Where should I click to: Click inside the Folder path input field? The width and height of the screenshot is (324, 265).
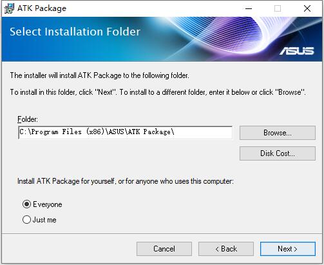click(126, 133)
